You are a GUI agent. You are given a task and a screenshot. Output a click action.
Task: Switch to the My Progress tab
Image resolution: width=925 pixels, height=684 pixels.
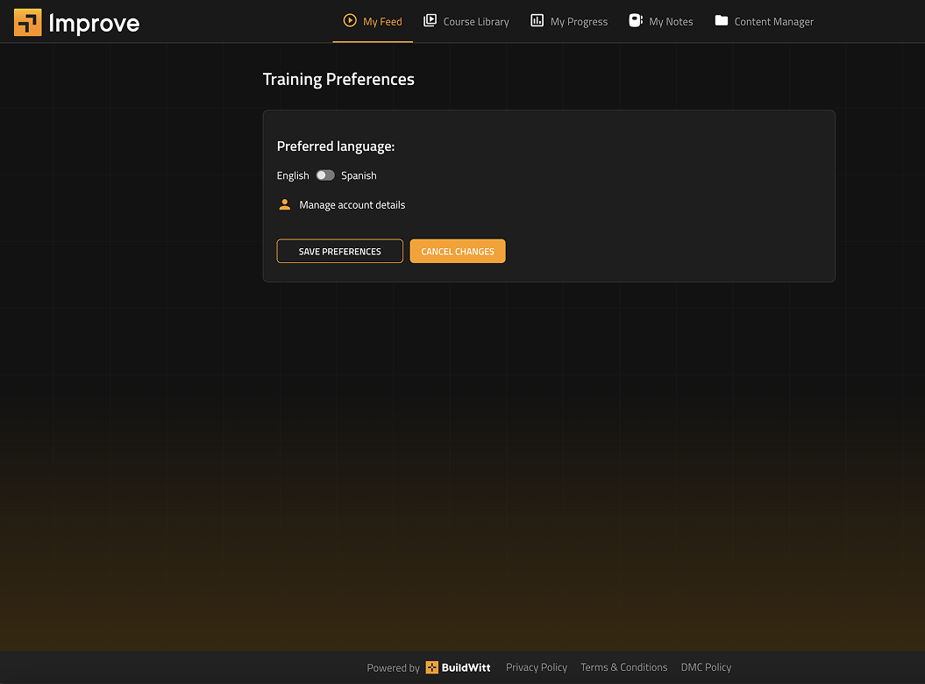coord(579,22)
